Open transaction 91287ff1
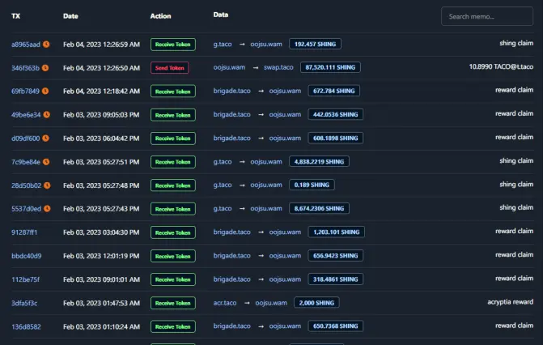The height and width of the screenshot is (345, 543). point(24,232)
